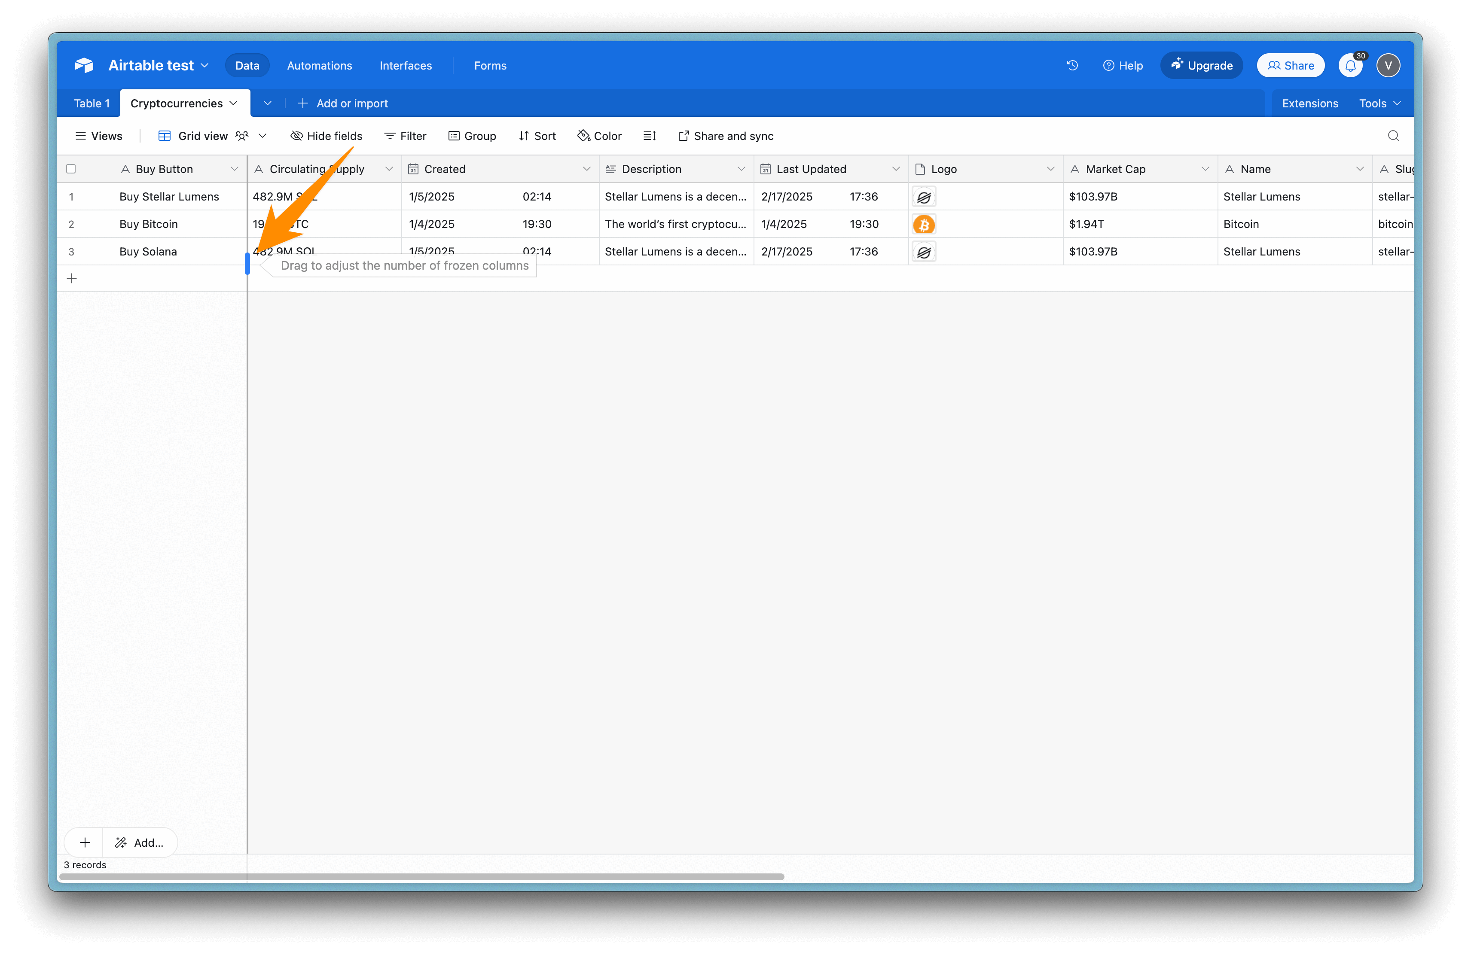The image size is (1471, 955).
Task: Click the Help button
Action: coord(1123,65)
